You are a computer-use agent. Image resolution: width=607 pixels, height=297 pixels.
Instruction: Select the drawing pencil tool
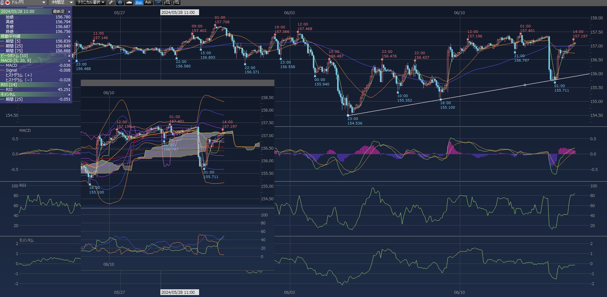(111, 3)
